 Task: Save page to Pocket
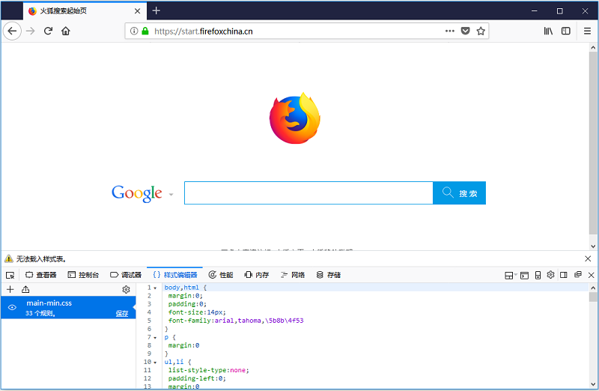point(465,31)
